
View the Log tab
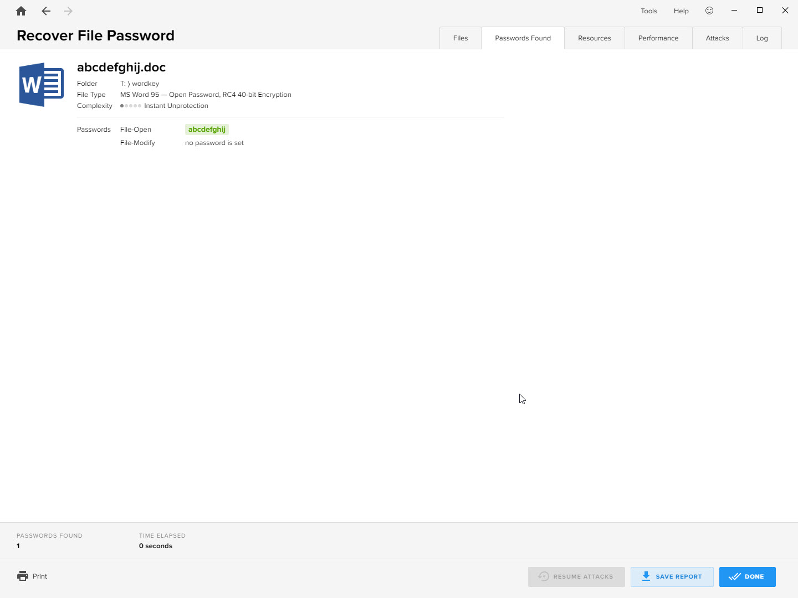click(762, 38)
